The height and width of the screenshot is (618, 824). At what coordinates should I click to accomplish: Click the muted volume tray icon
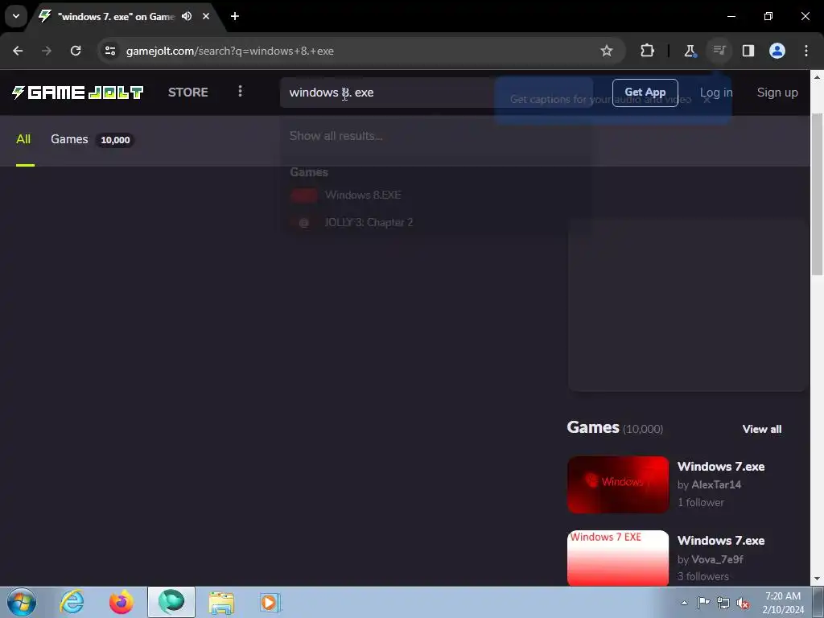coord(743,603)
